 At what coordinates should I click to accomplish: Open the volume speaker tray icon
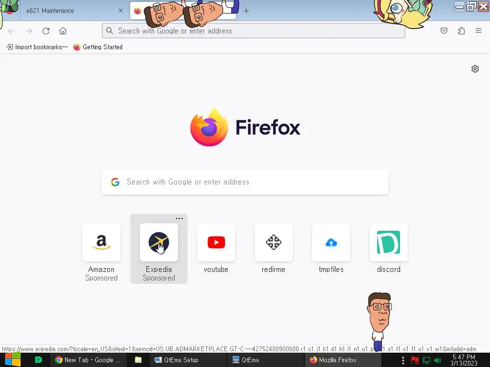[437, 360]
